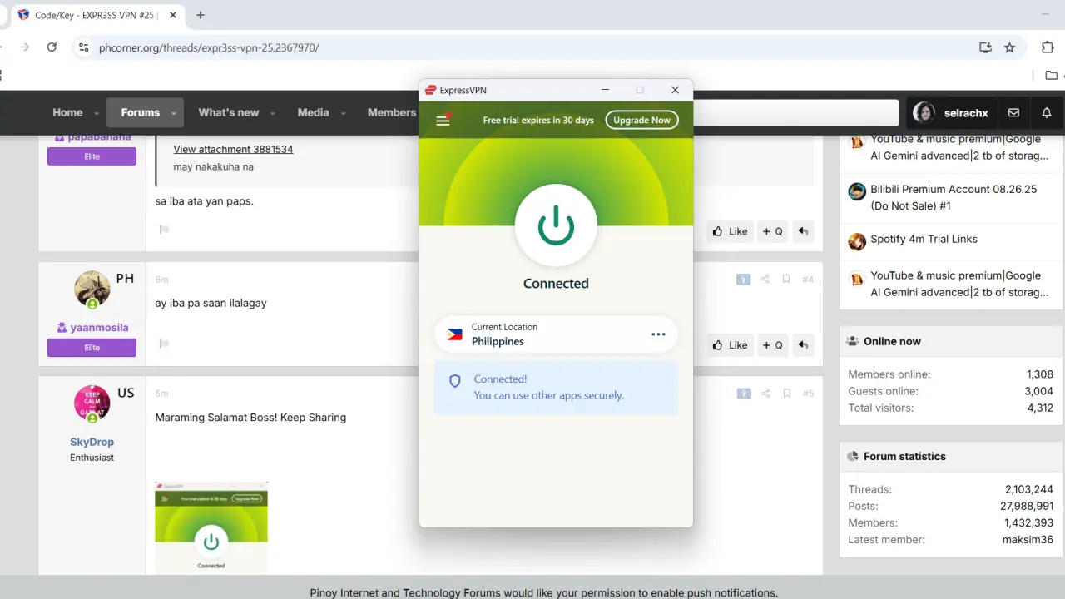Click the forum search field
This screenshot has width=1065, height=599.
pyautogui.click(x=796, y=113)
